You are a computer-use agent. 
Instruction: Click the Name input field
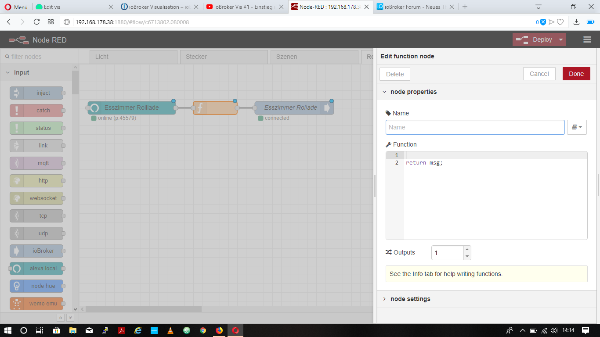475,127
